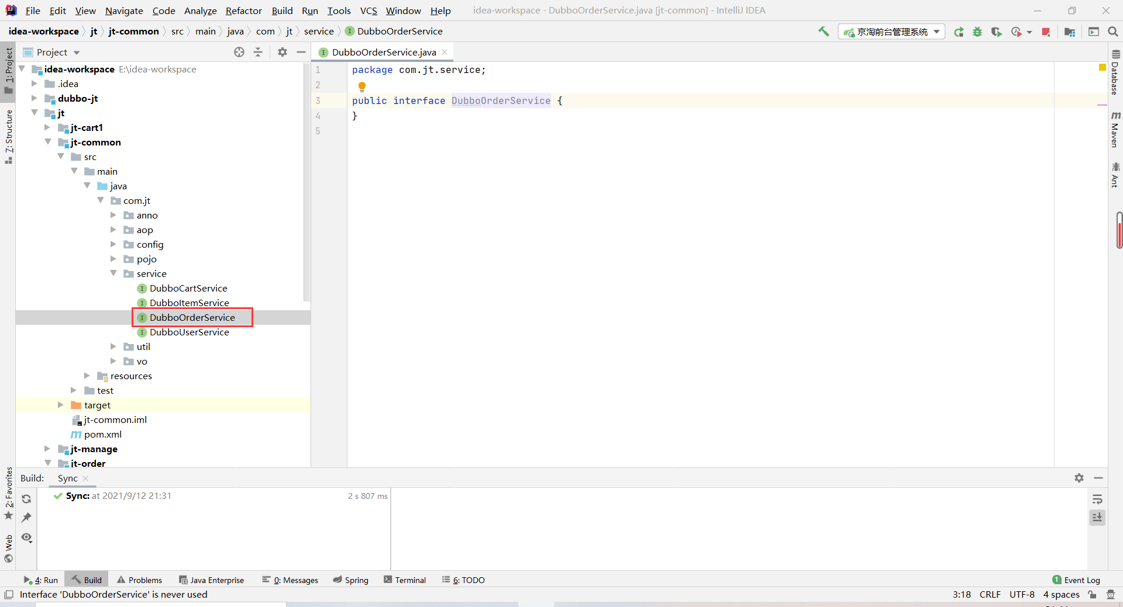Image resolution: width=1123 pixels, height=607 pixels.
Task: Toggle Build view eye filter
Action: [26, 537]
